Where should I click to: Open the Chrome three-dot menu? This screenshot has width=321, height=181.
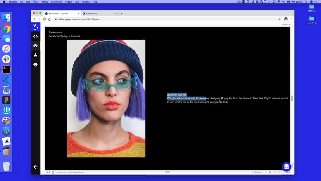(x=291, y=19)
